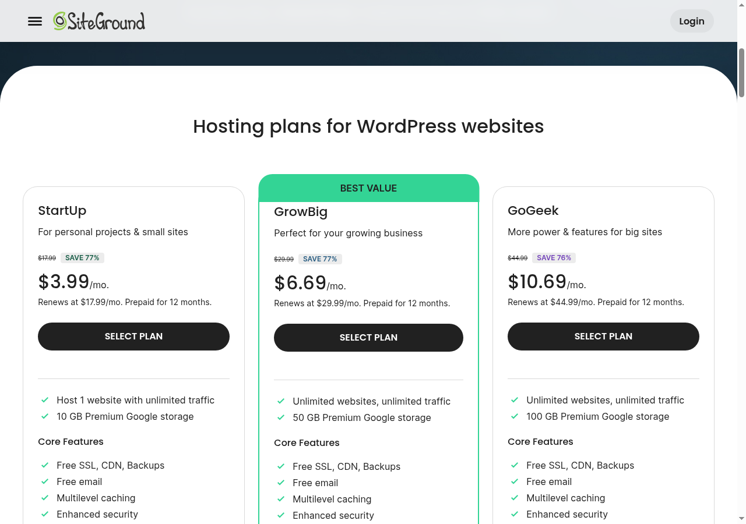Click 'Host 1 website with unlimited traffic'

click(x=135, y=400)
